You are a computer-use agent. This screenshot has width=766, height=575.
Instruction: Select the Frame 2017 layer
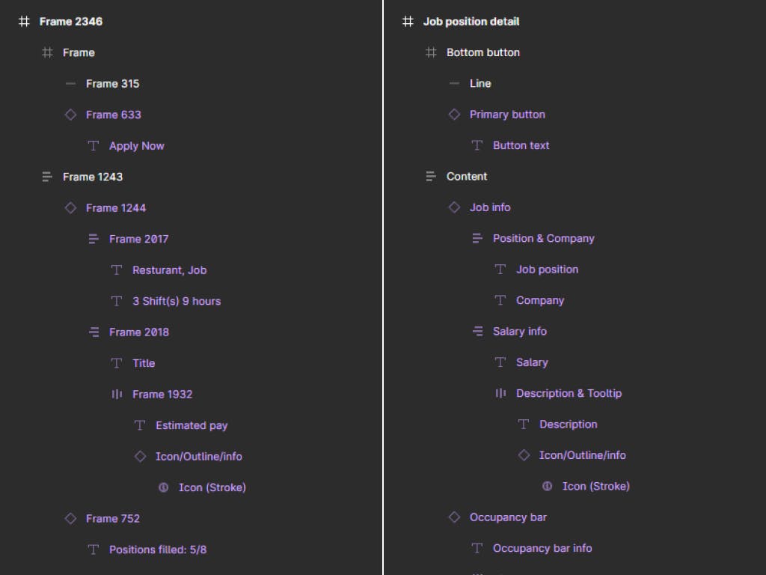tap(138, 239)
